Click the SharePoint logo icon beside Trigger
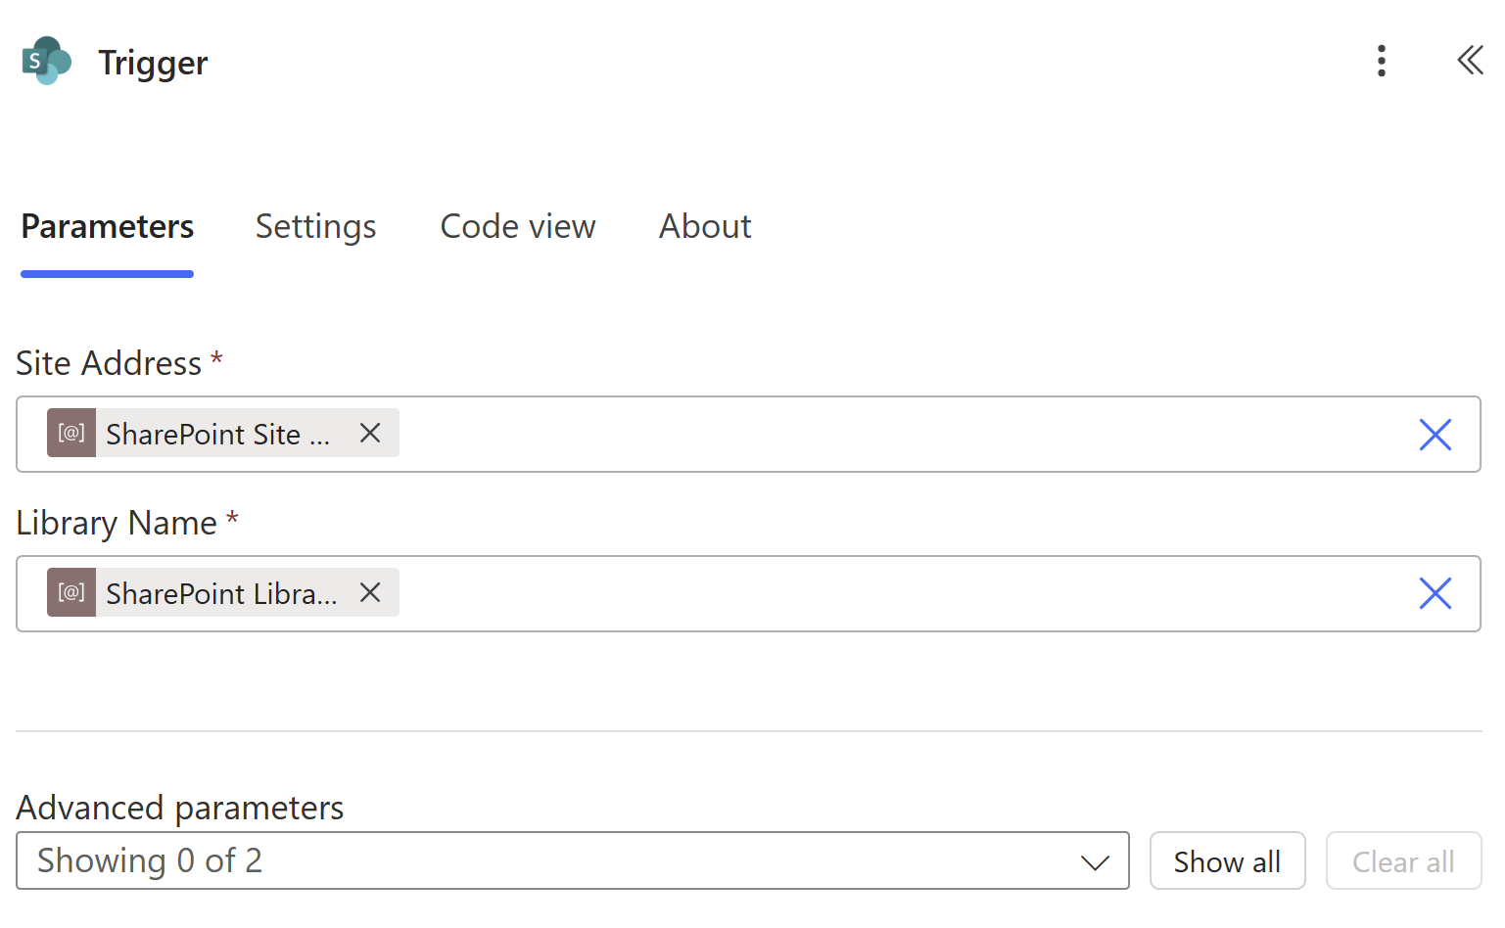This screenshot has height=928, width=1505. point(47,61)
